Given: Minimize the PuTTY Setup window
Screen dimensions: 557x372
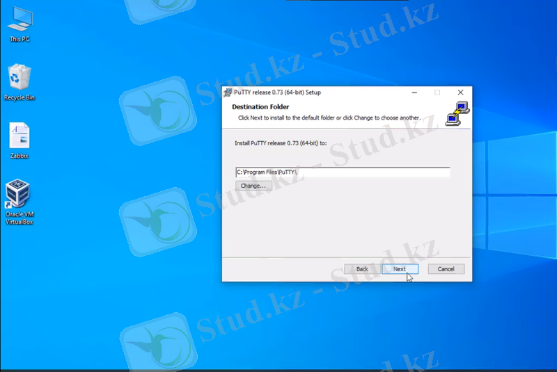Looking at the screenshot, I should pyautogui.click(x=414, y=92).
